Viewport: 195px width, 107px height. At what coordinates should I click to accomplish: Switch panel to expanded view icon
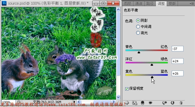135,103
